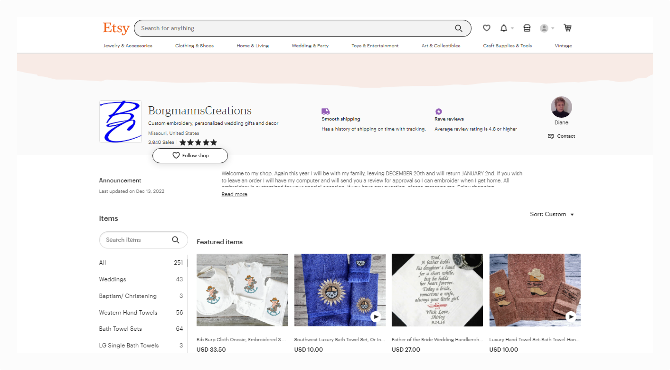Click the Follow shop button
Image resolution: width=670 pixels, height=370 pixels.
click(x=190, y=156)
